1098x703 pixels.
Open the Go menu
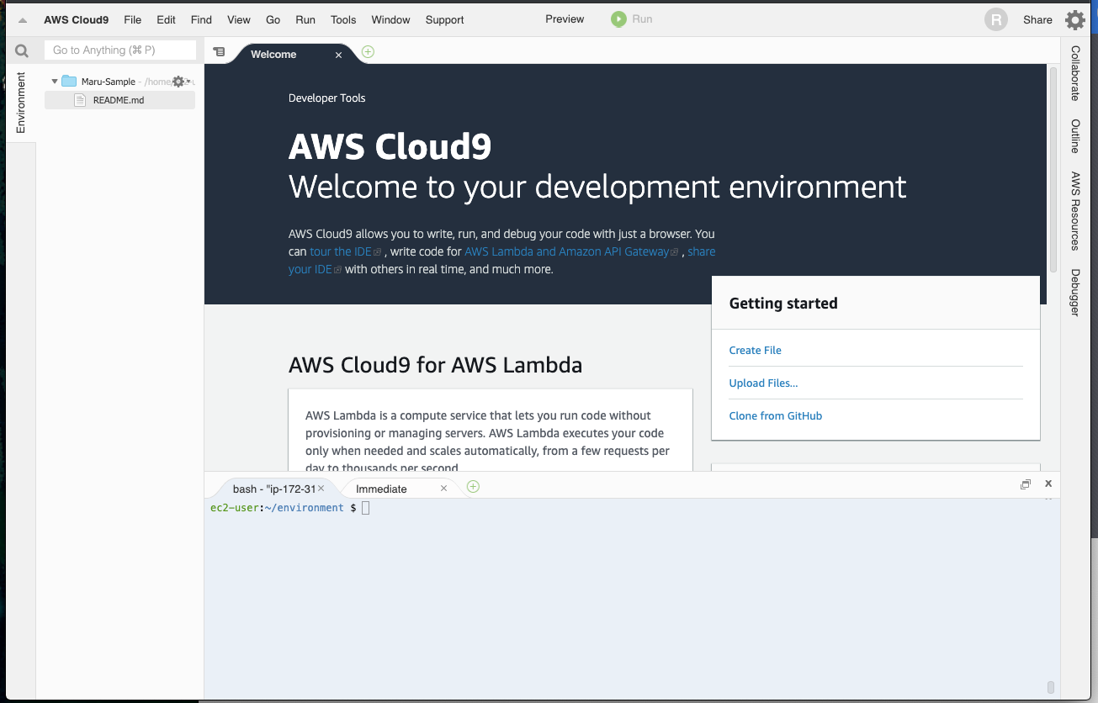pyautogui.click(x=273, y=19)
